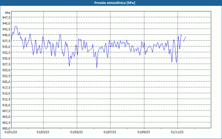Click the chart title "Presión atmosférica [hPa]"
Viewport: 222px width, 139px height.
pyautogui.click(x=115, y=3)
